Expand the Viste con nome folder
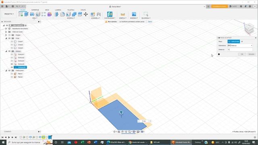Viewport: 258px width, 145px height. 6,32
